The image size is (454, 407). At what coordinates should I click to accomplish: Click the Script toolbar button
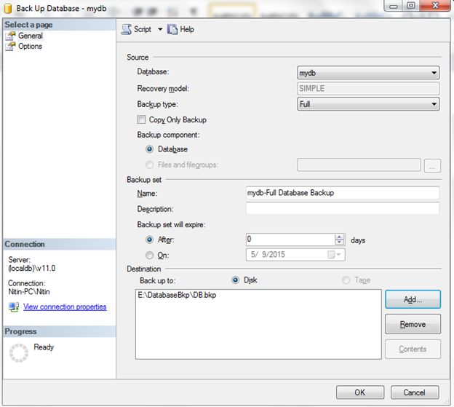pos(136,29)
